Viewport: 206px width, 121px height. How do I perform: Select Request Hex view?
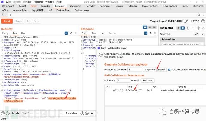(23, 33)
